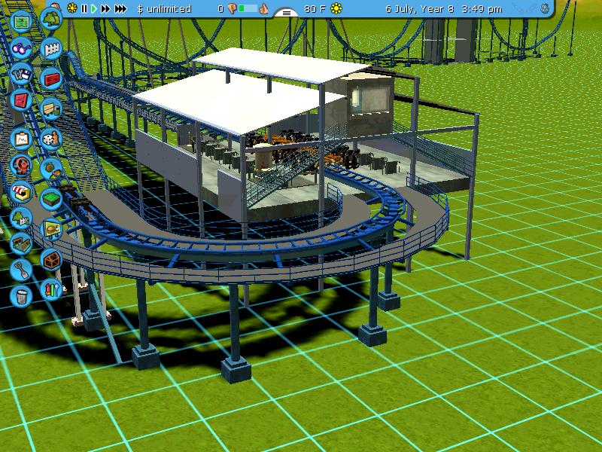
Task: Open the terrain grass block tool
Action: click(x=51, y=197)
